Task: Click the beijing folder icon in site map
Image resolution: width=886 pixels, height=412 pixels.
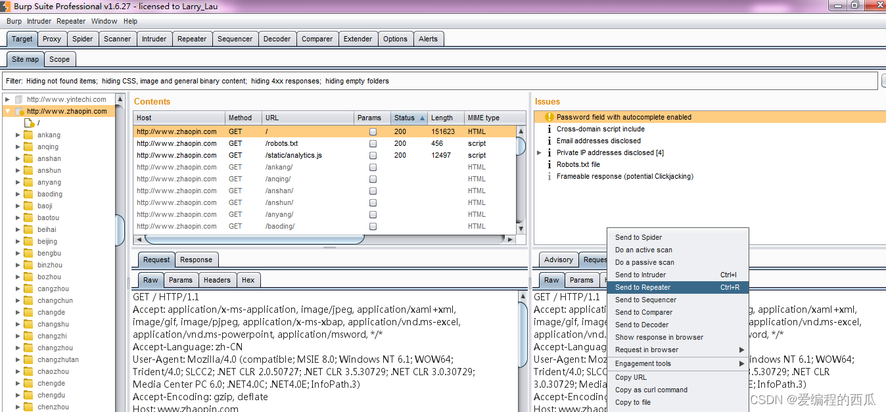Action: click(28, 242)
